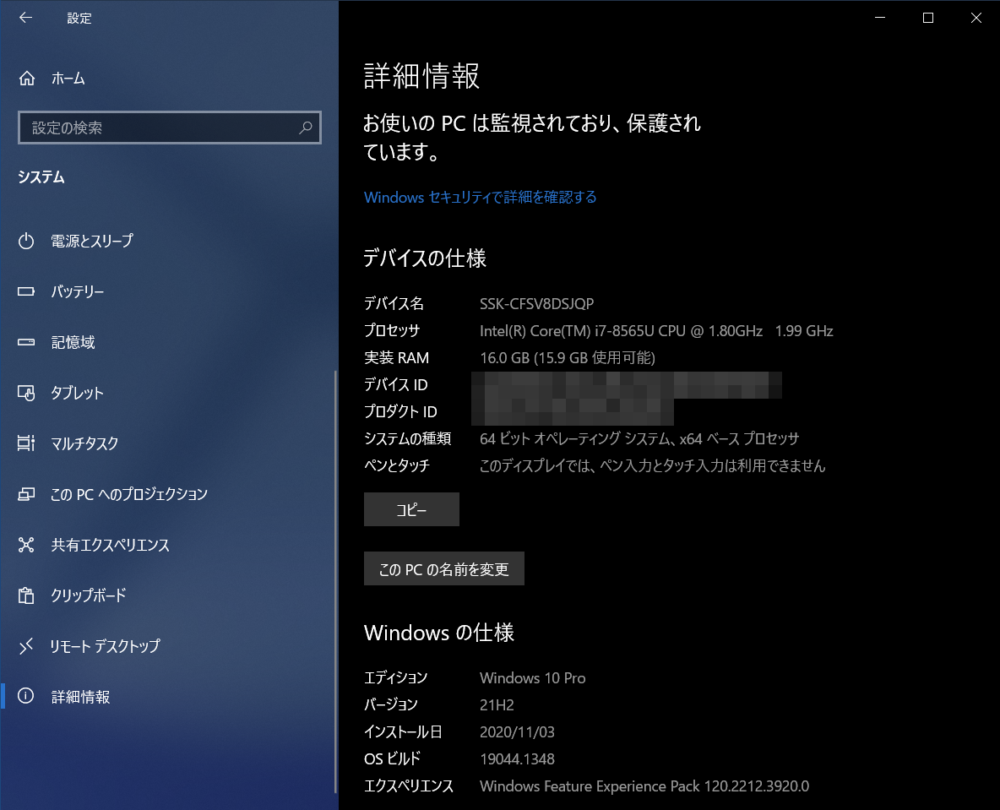Select the battery icon
Image resolution: width=1000 pixels, height=810 pixels.
(26, 291)
